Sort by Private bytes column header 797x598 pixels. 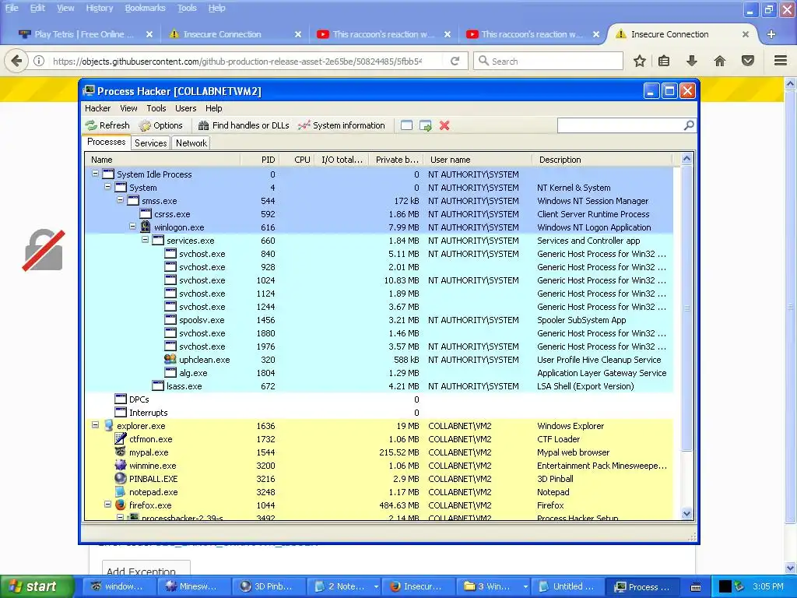pyautogui.click(x=396, y=160)
